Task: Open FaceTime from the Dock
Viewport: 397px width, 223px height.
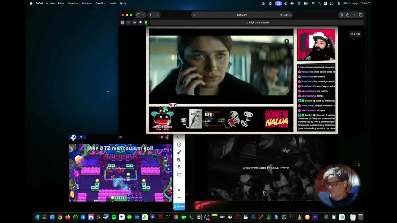Action: 184,217
